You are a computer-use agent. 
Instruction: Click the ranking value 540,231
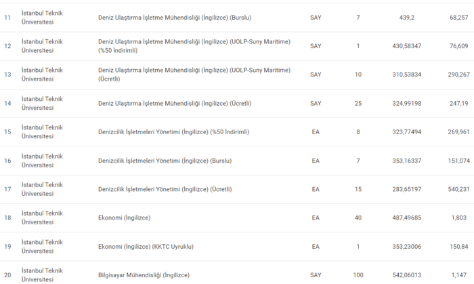click(458, 189)
